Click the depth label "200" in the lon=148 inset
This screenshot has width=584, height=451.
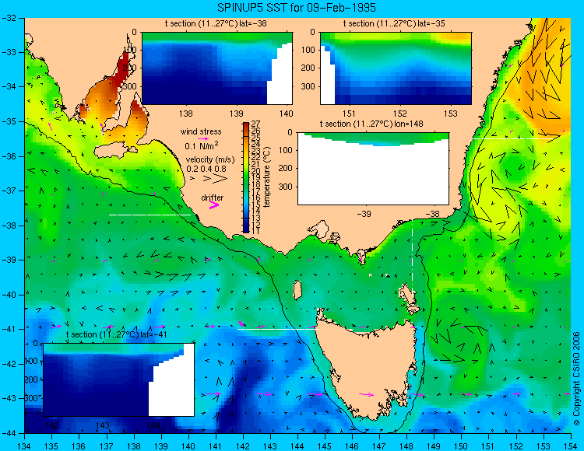pyautogui.click(x=286, y=169)
